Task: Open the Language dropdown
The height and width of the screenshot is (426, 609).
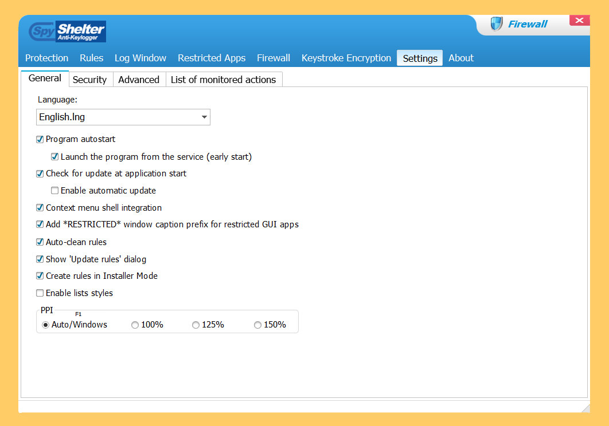Action: pyautogui.click(x=123, y=117)
